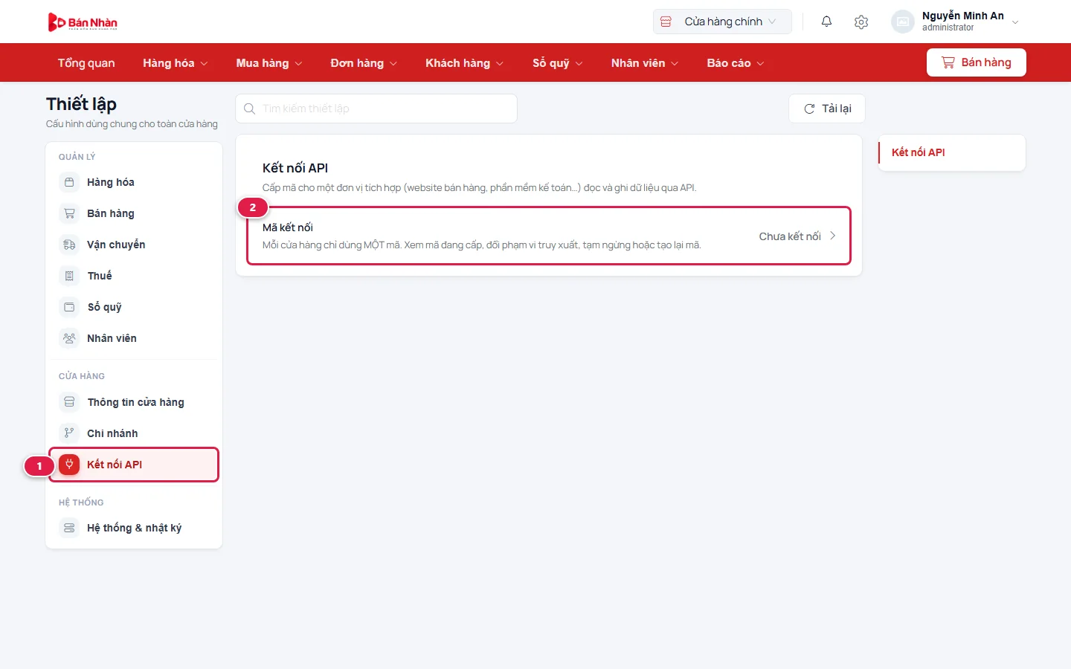Click the Thông tin cửa hàng icon
The image size is (1071, 669).
click(x=69, y=402)
